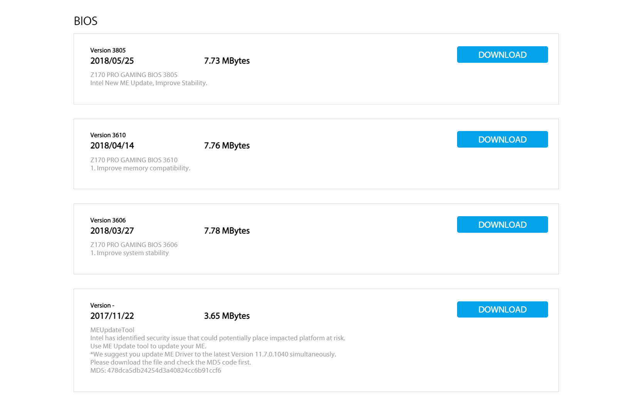The height and width of the screenshot is (395, 629).
Task: Click the Version 3606 label
Action: coord(108,220)
